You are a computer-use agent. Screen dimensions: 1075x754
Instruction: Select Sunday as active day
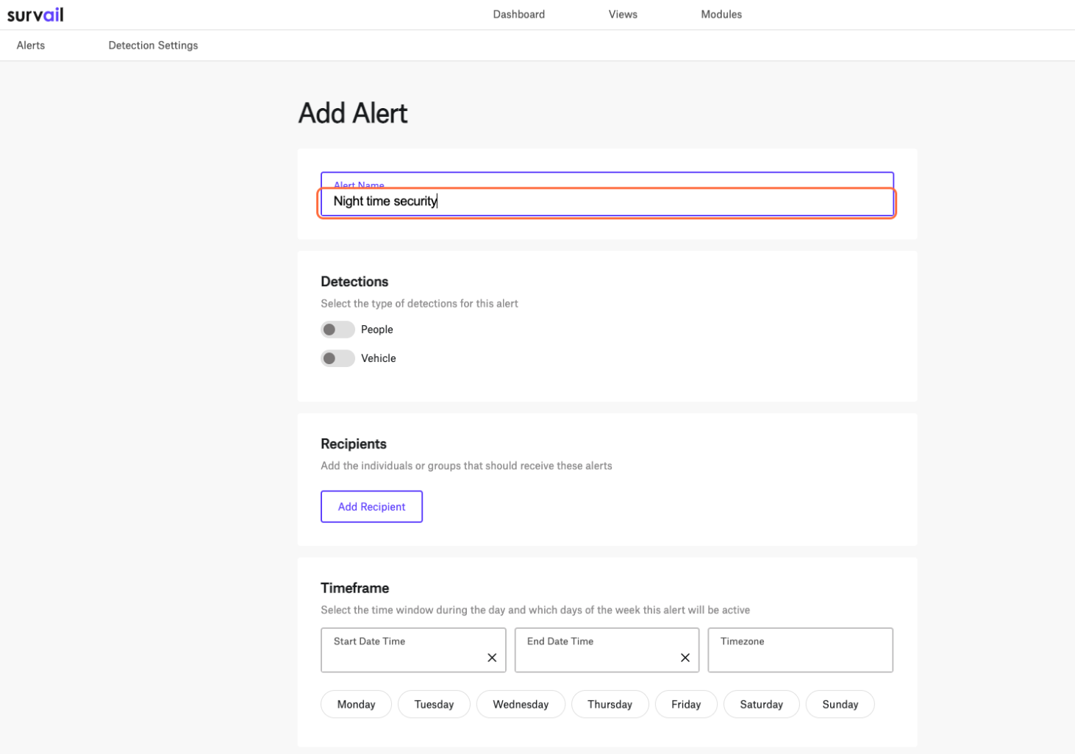coord(840,704)
